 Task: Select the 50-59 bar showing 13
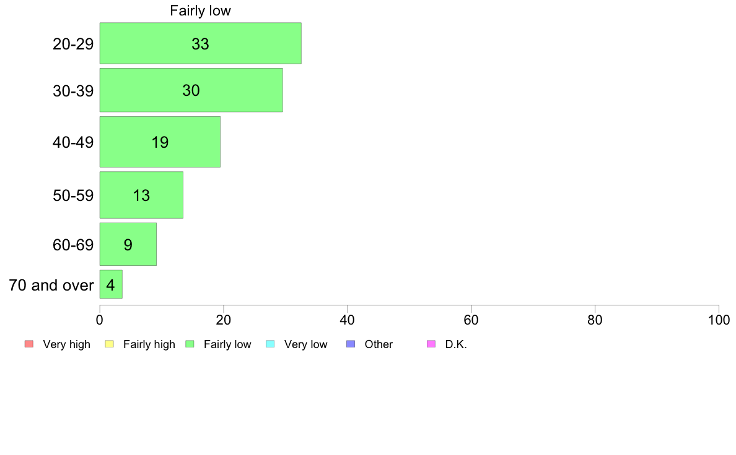[141, 195]
